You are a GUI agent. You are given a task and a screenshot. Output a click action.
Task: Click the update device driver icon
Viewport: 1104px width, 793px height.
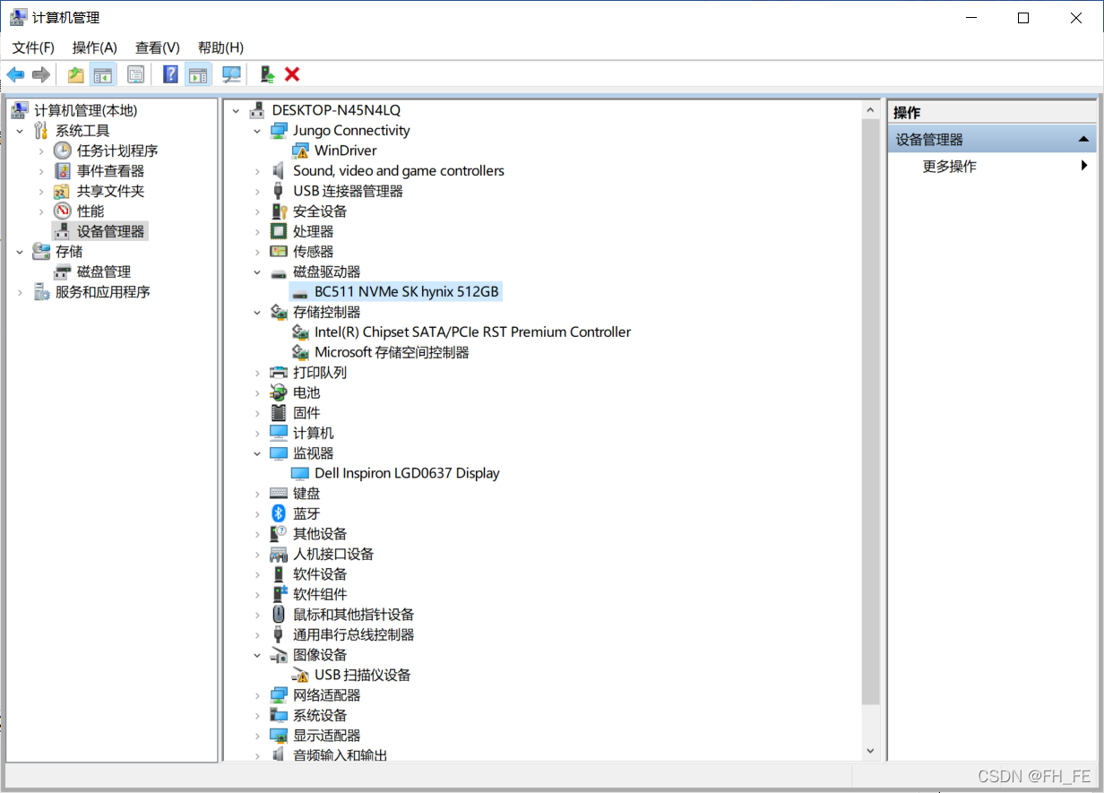point(267,74)
